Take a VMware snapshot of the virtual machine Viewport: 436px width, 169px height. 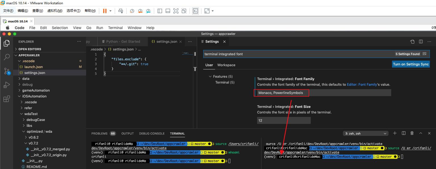[x=132, y=11]
